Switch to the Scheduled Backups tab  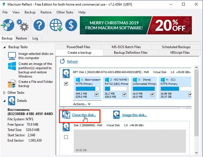[x=176, y=47]
